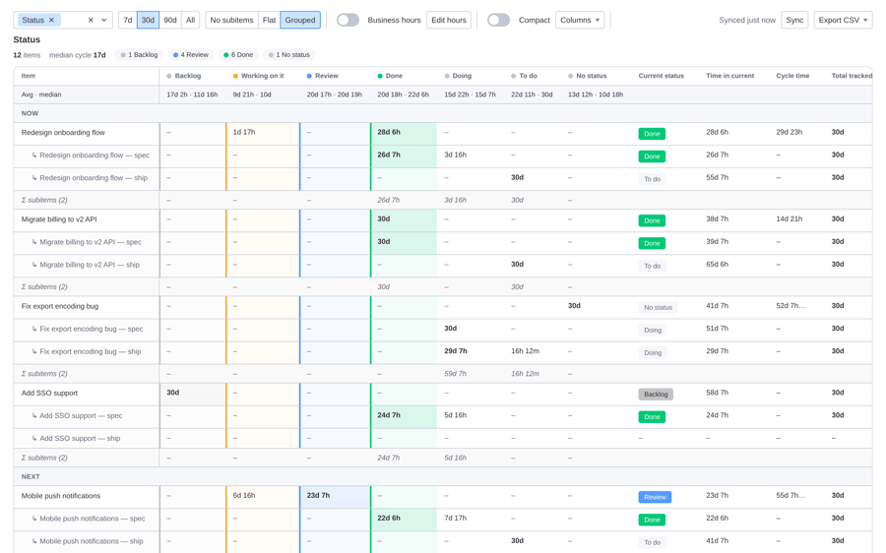
Task: Toggle the Compact mode switch
Action: (498, 20)
